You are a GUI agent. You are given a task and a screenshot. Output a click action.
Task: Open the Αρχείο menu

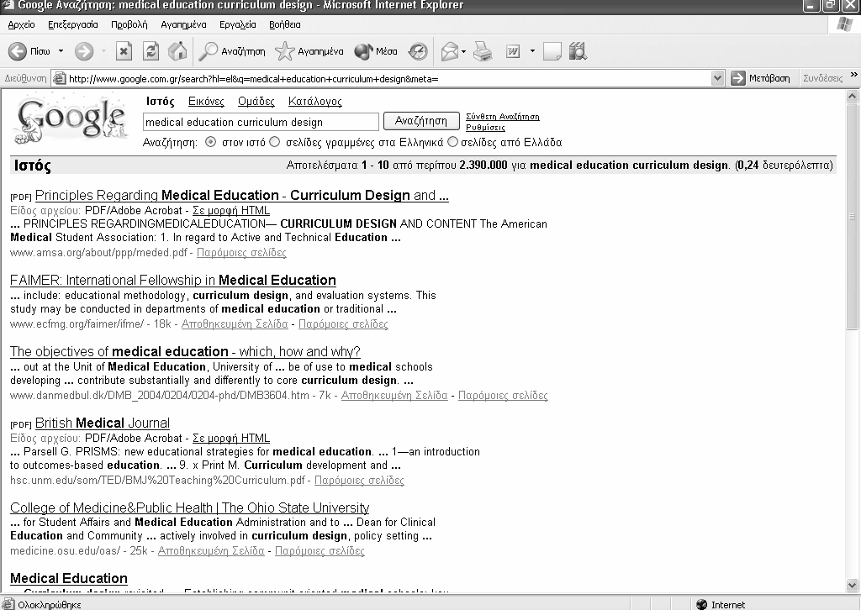pyautogui.click(x=21, y=24)
